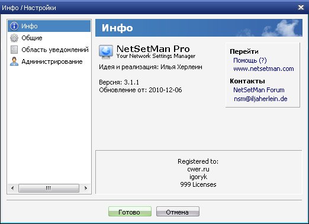This screenshot has width=309, height=224.
Task: Click the 999 Licenses text
Action: pyautogui.click(x=198, y=184)
